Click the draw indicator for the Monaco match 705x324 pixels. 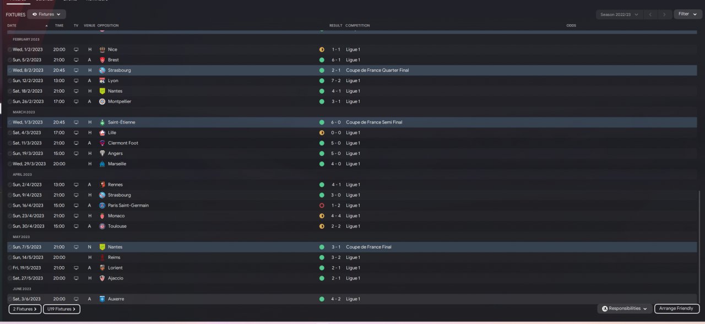(322, 216)
